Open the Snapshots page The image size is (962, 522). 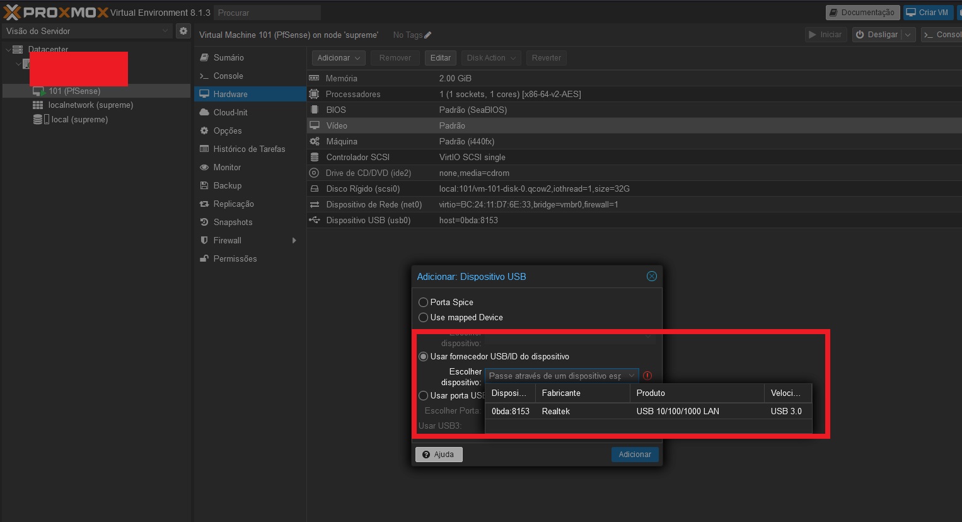click(250, 222)
